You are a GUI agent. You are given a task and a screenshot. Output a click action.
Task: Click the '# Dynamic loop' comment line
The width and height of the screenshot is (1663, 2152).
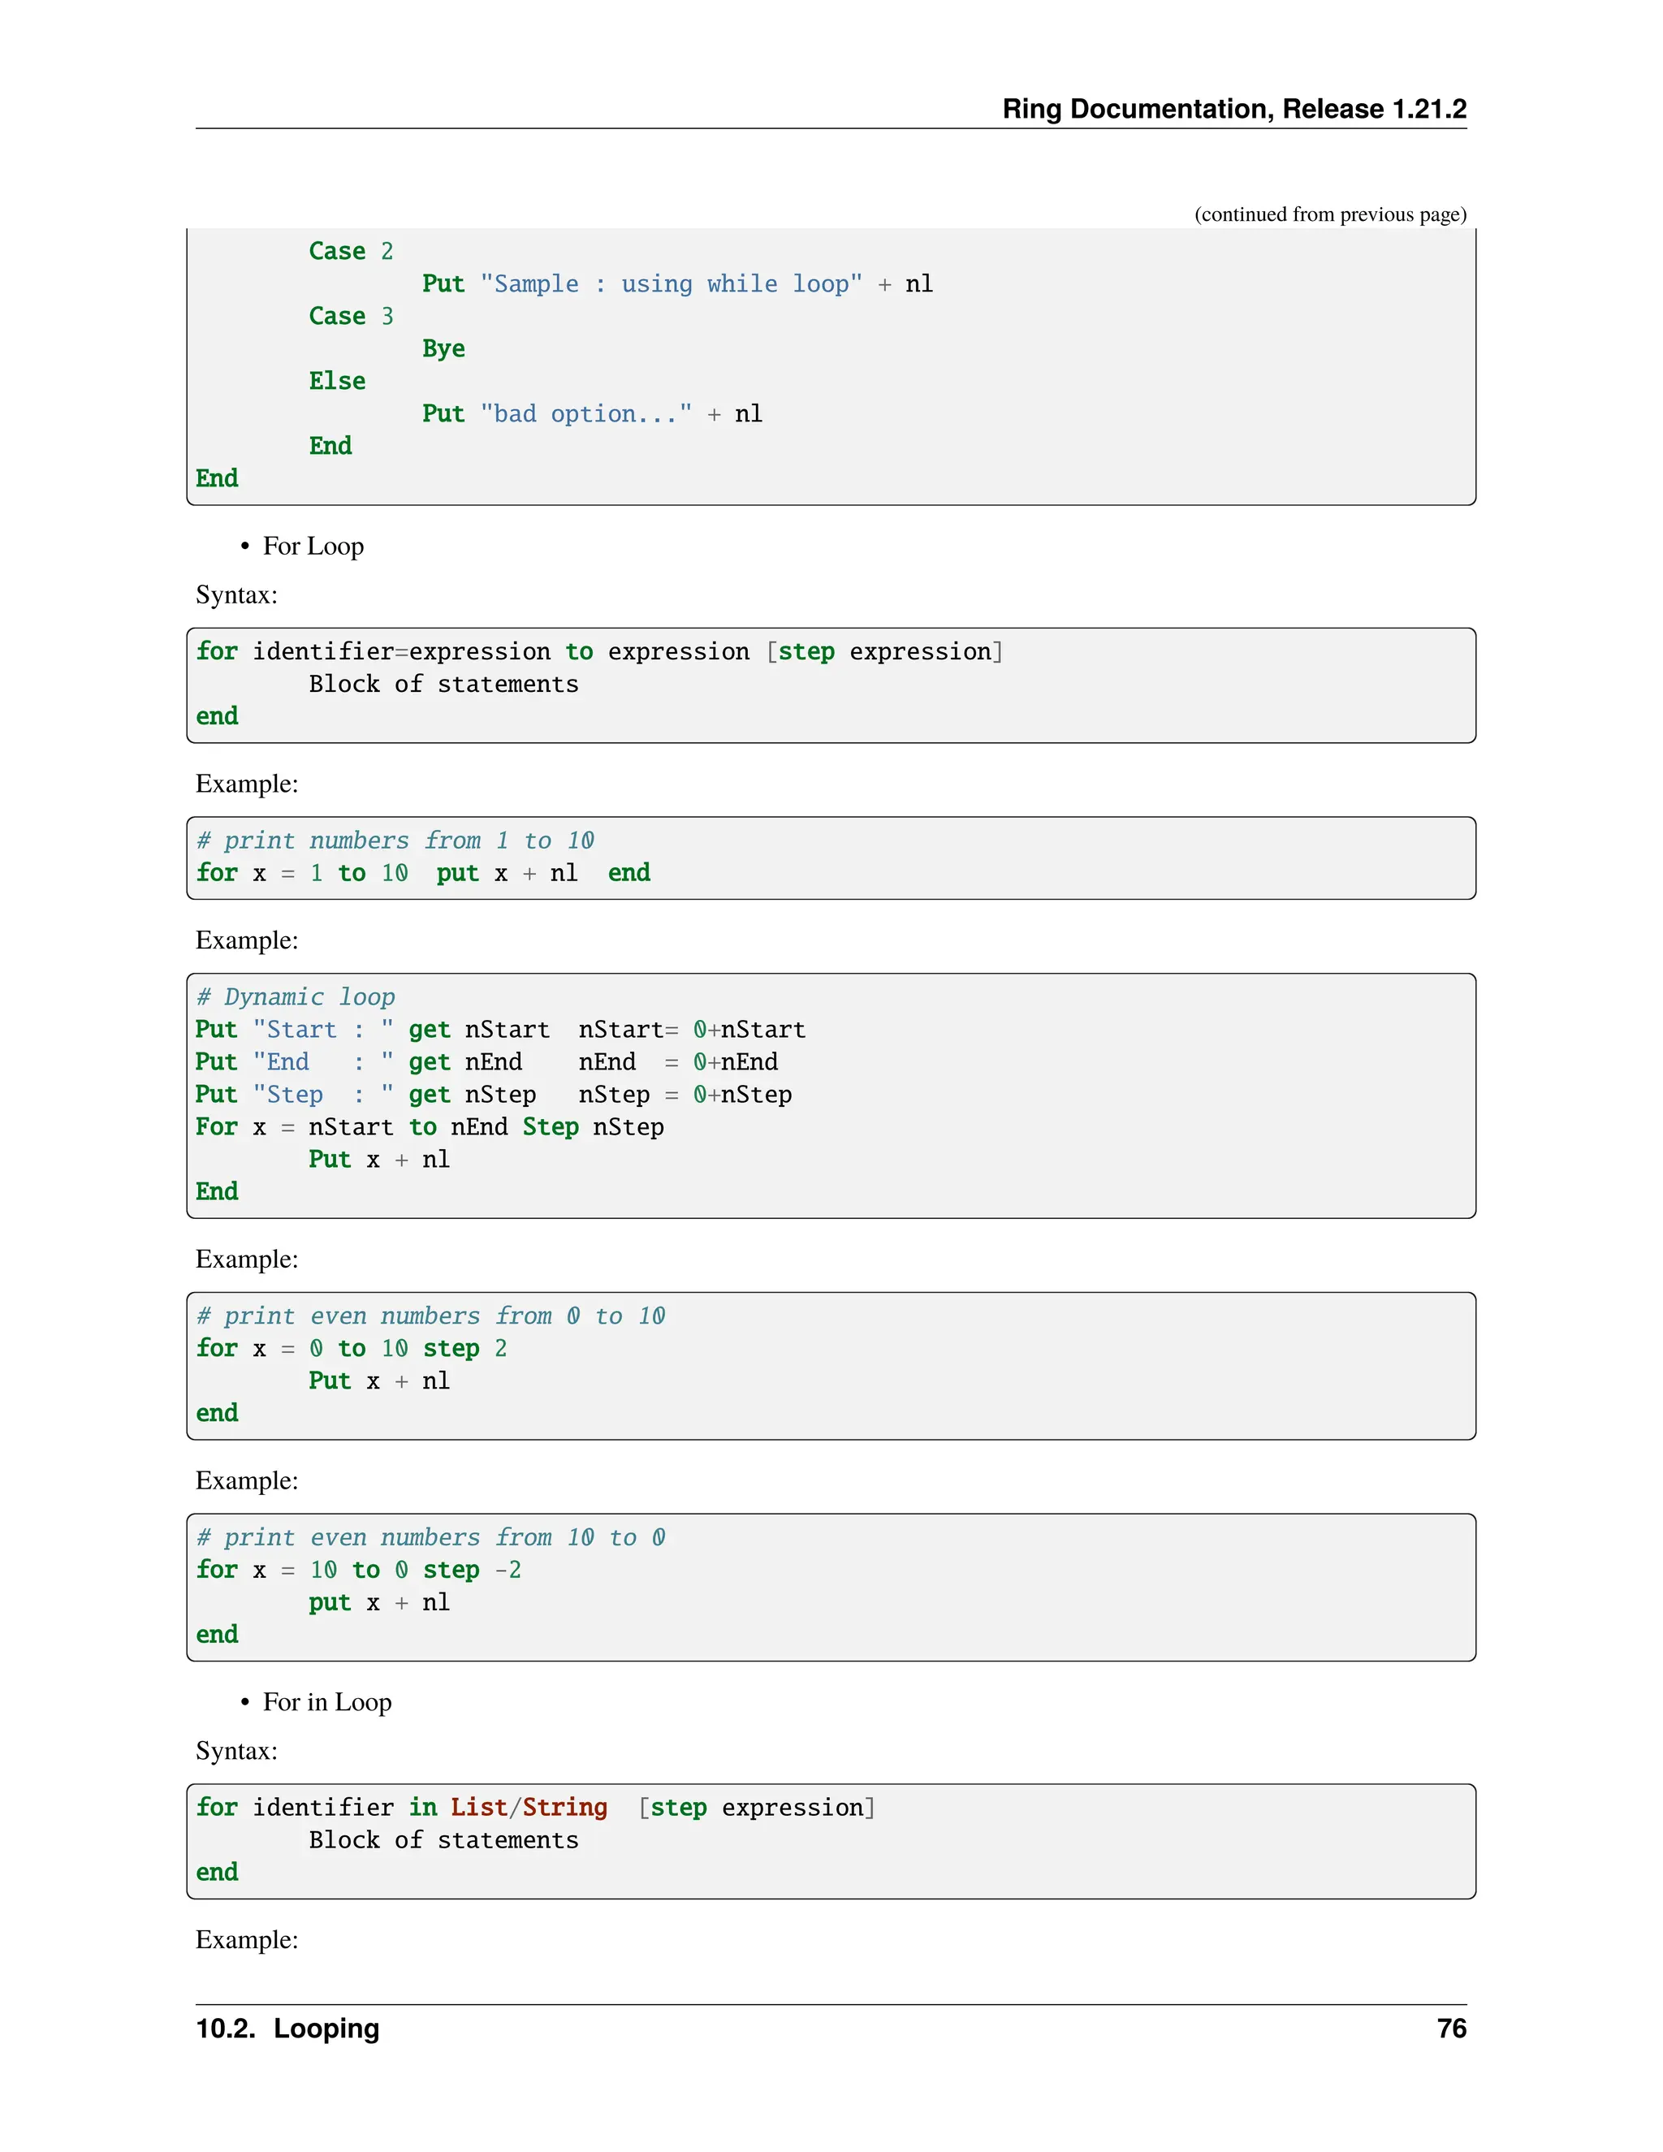click(x=296, y=997)
